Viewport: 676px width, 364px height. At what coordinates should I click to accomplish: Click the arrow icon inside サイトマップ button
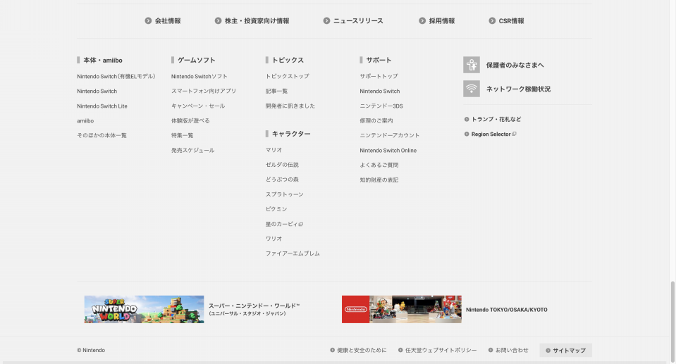pos(548,350)
